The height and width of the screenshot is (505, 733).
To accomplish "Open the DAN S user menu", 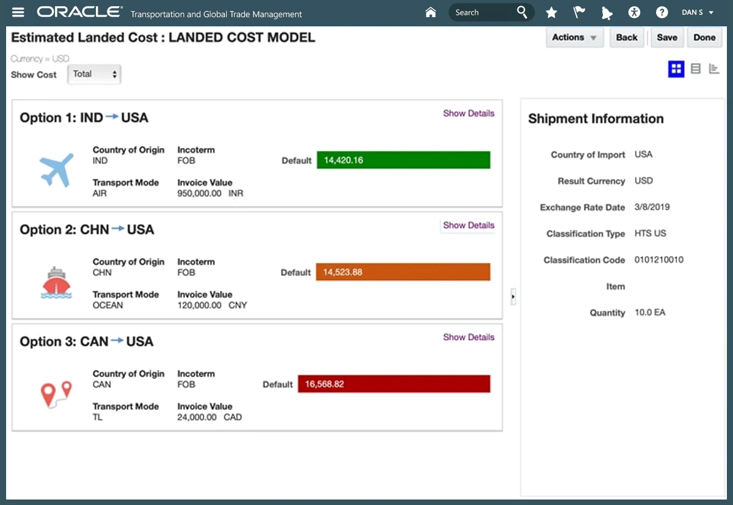I will pyautogui.click(x=697, y=12).
